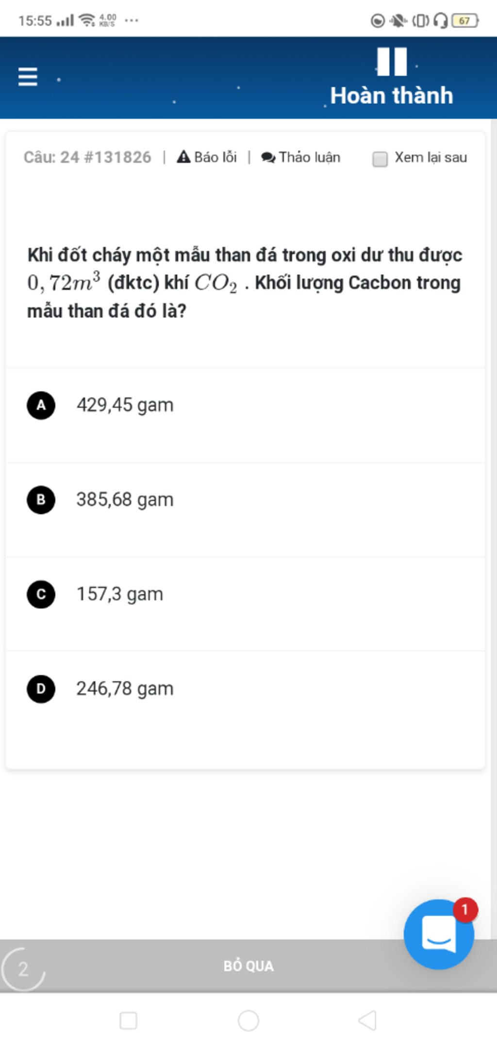Click the question number Câu: 24 #131826

[x=87, y=157]
